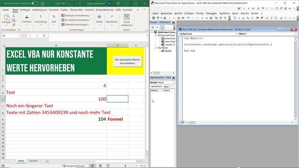299x168 pixels.
Task: Open the Einfügen menu in VBA editor
Action: click(189, 14)
